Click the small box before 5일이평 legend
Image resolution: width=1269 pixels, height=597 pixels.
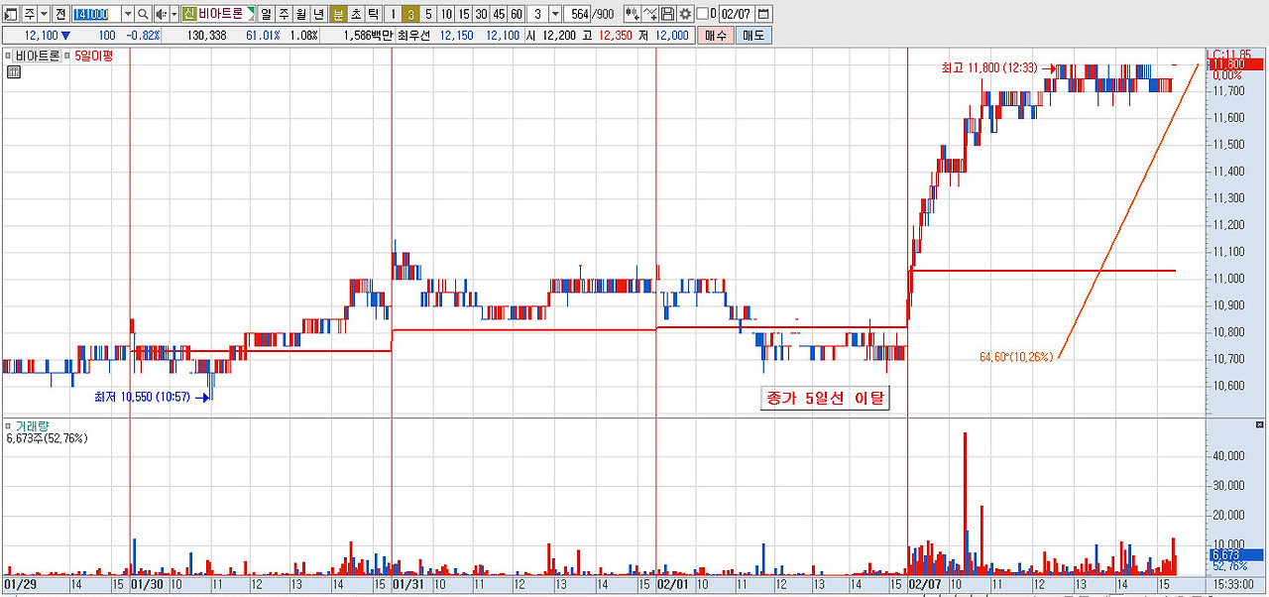[68, 55]
